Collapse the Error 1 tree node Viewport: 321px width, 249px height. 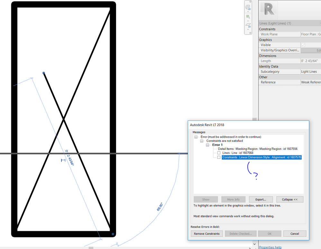coord(207,145)
